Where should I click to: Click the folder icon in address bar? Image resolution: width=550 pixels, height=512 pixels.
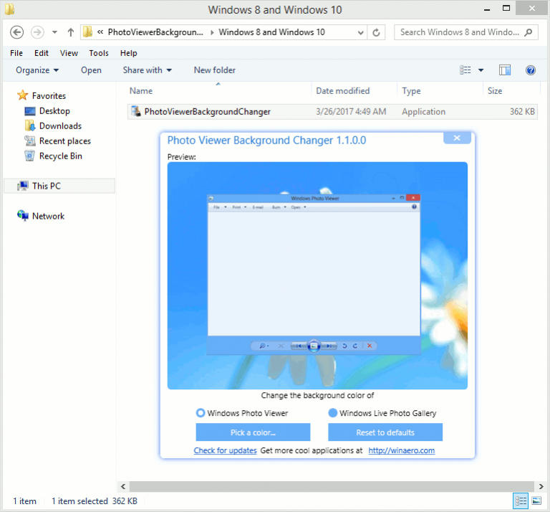click(87, 32)
